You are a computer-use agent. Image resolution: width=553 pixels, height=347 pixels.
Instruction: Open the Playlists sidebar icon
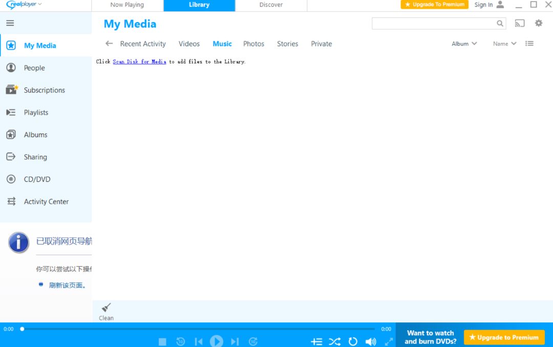point(36,112)
